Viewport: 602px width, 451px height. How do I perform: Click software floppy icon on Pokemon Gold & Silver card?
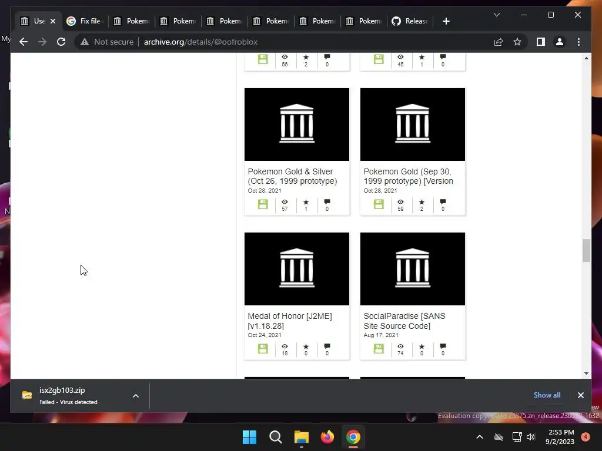coord(263,204)
